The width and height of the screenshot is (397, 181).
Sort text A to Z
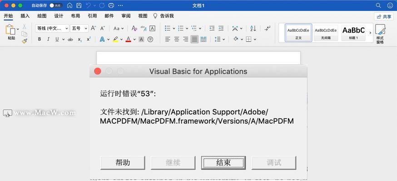click(x=253, y=28)
